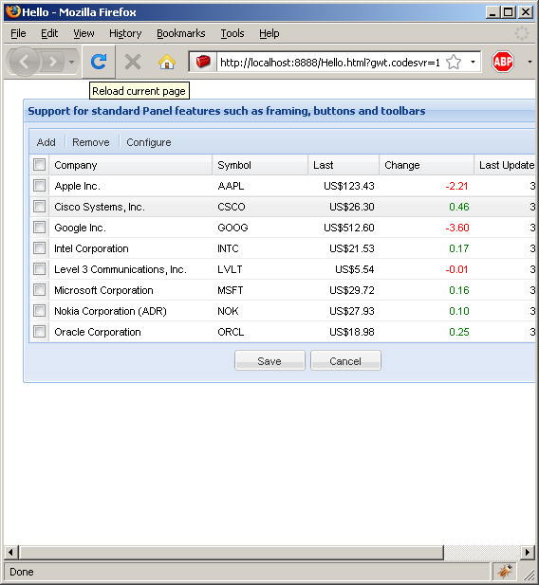Screen dimensions: 539x585
Task: Click the bug icon in the status bar
Action: coord(504,571)
